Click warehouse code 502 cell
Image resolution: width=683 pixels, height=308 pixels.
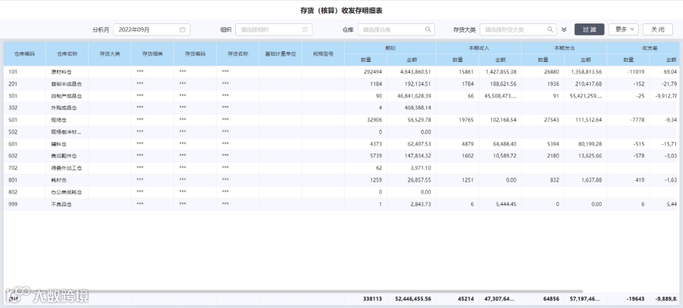click(x=25, y=132)
